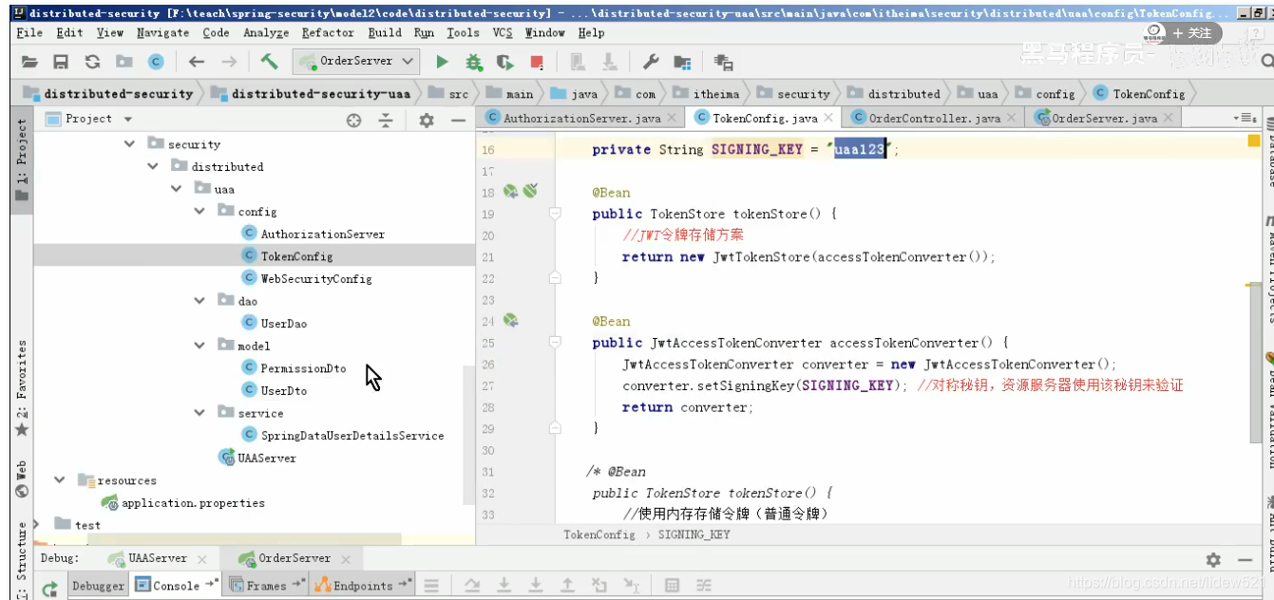The width and height of the screenshot is (1274, 600).
Task: Run OrderServer with the green play button
Action: (x=442, y=62)
